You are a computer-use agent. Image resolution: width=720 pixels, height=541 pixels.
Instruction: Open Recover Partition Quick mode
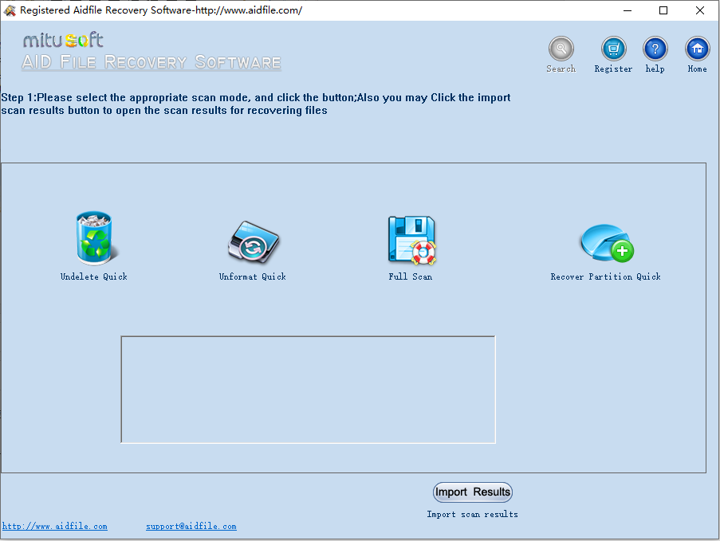[605, 241]
